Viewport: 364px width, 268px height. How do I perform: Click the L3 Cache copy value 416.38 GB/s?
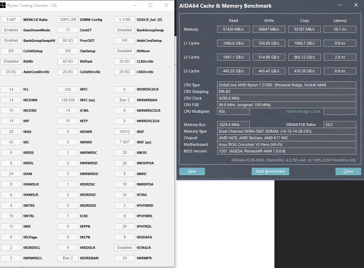pyautogui.click(x=304, y=71)
